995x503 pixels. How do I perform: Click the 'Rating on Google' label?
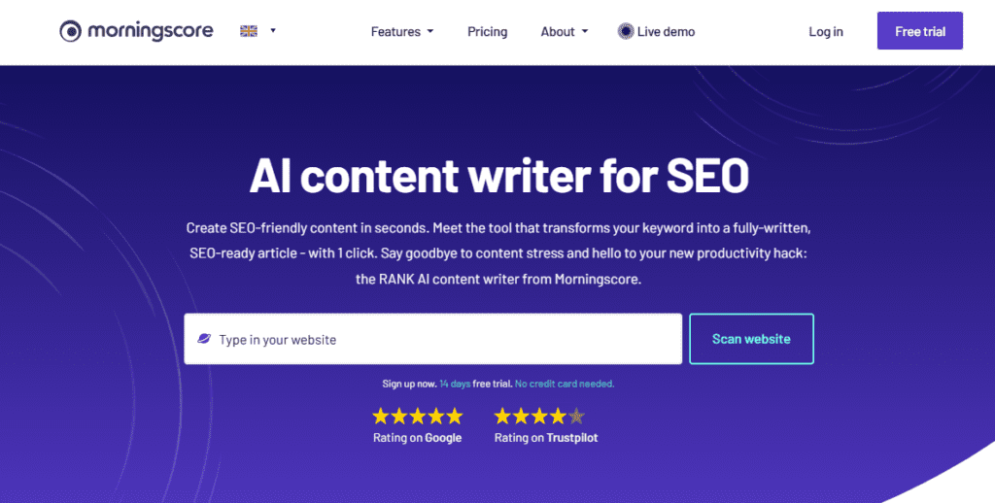tap(418, 438)
